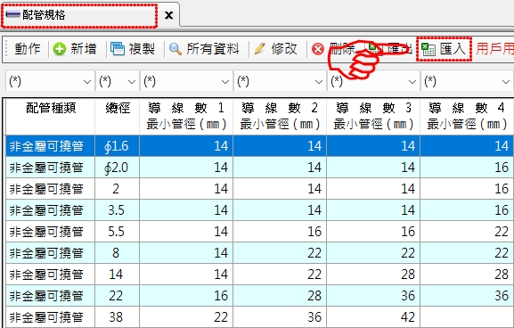Screen dimensions: 514x328
Task: Select the 配管規格 tab
Action: point(79,15)
